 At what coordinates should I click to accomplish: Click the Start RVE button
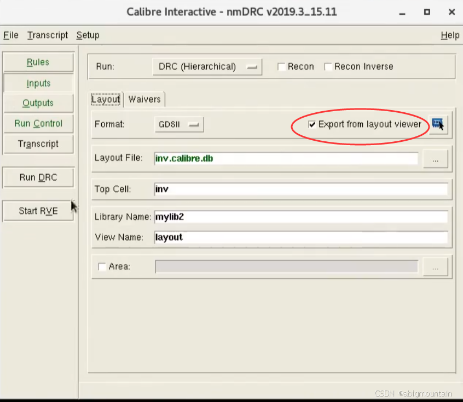coord(38,210)
